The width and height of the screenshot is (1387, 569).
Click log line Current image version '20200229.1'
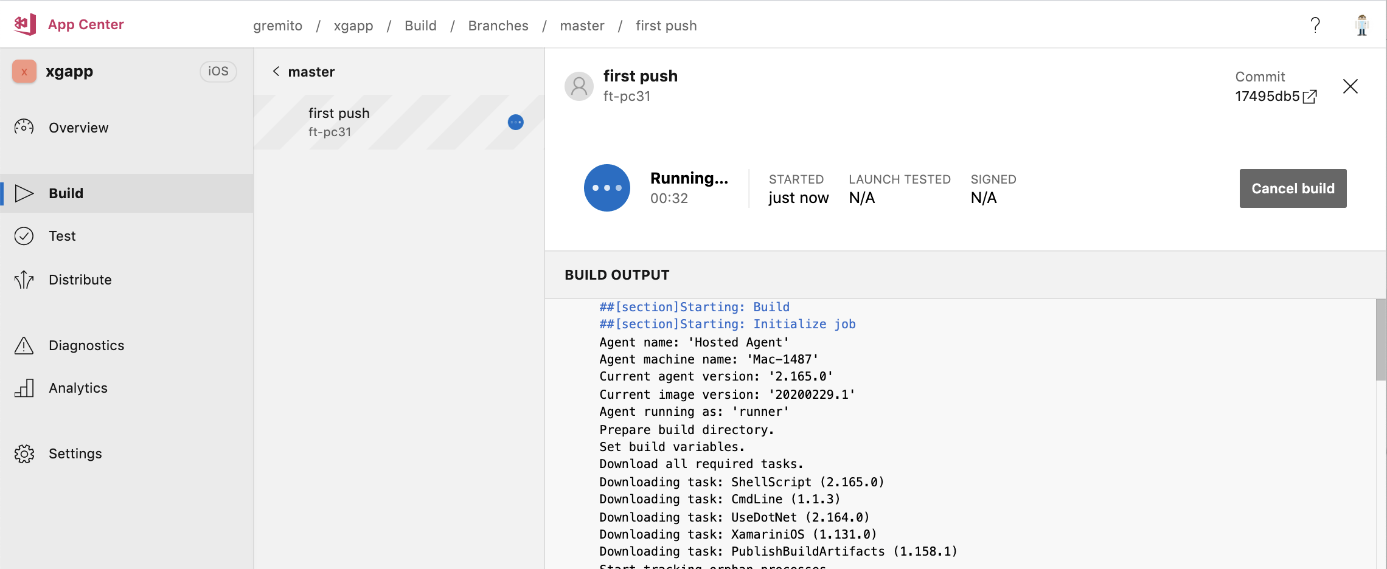727,395
